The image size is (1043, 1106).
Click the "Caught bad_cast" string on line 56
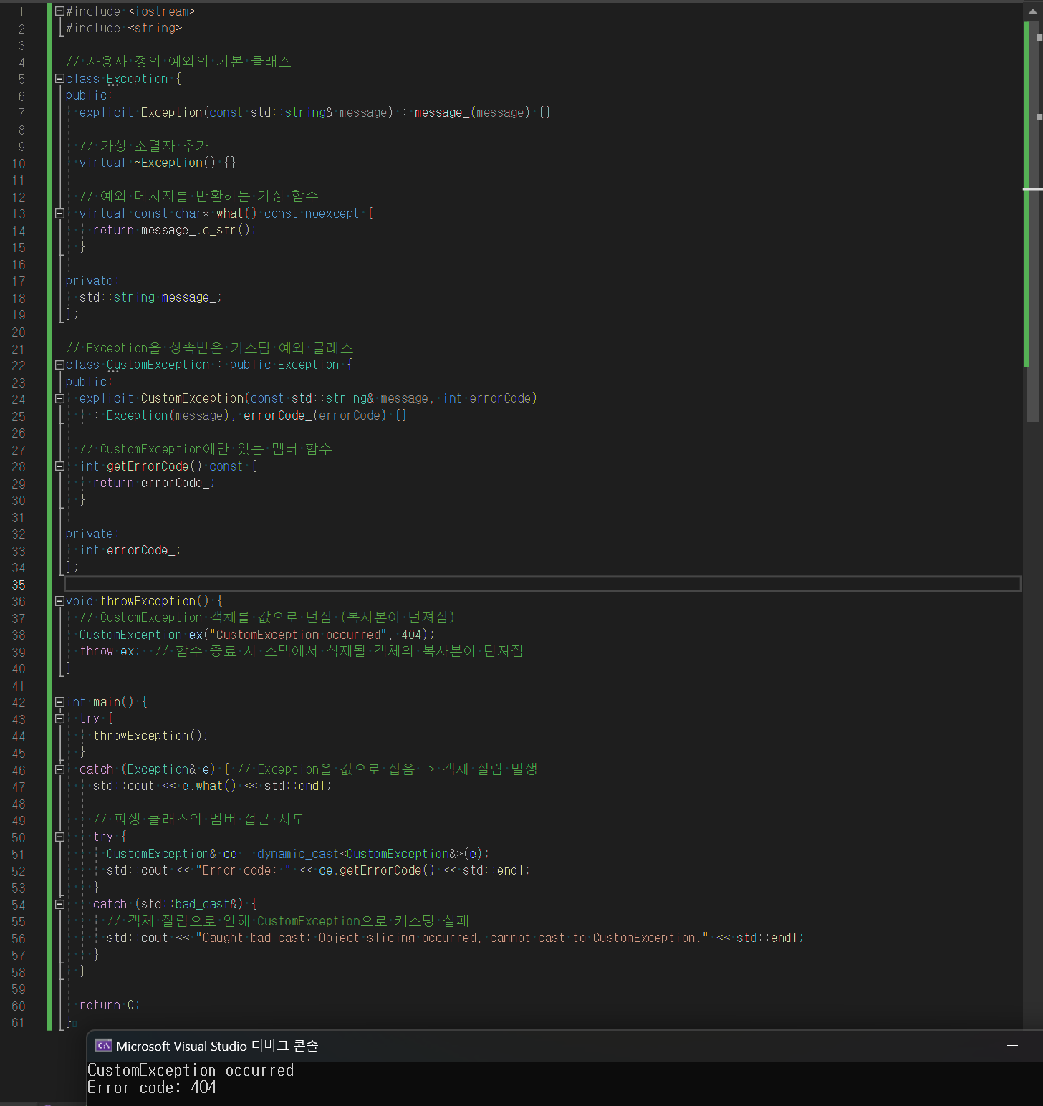452,938
